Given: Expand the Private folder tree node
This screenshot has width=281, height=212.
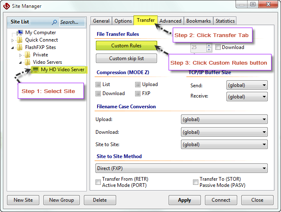Looking at the screenshot, I should (x=21, y=55).
